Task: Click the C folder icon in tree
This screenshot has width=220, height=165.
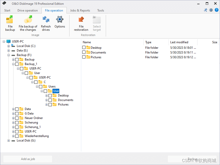Action: (x=40, y=82)
